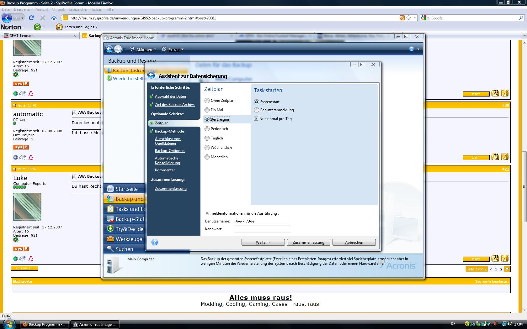Click Kennwort password field

pos(263,229)
